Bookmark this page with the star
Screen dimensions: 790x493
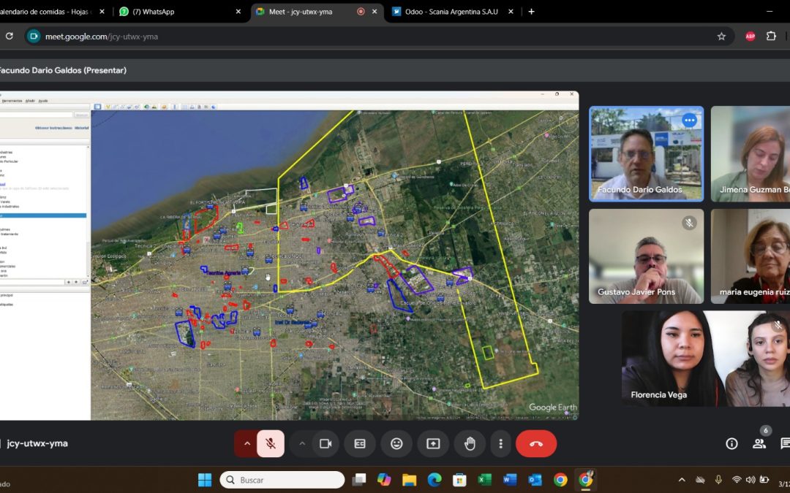pyautogui.click(x=721, y=37)
